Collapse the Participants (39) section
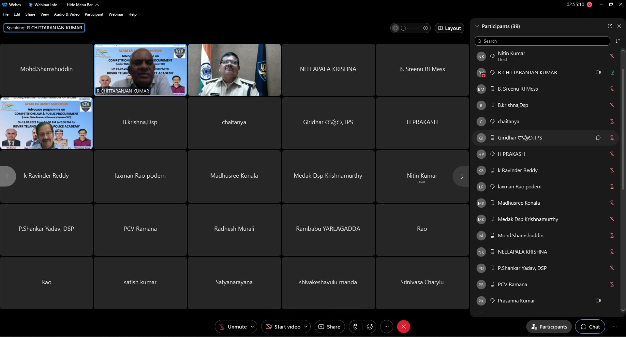 click(477, 26)
